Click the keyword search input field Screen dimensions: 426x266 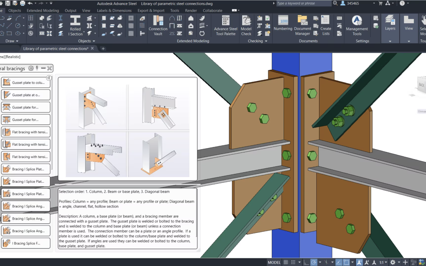click(x=304, y=3)
